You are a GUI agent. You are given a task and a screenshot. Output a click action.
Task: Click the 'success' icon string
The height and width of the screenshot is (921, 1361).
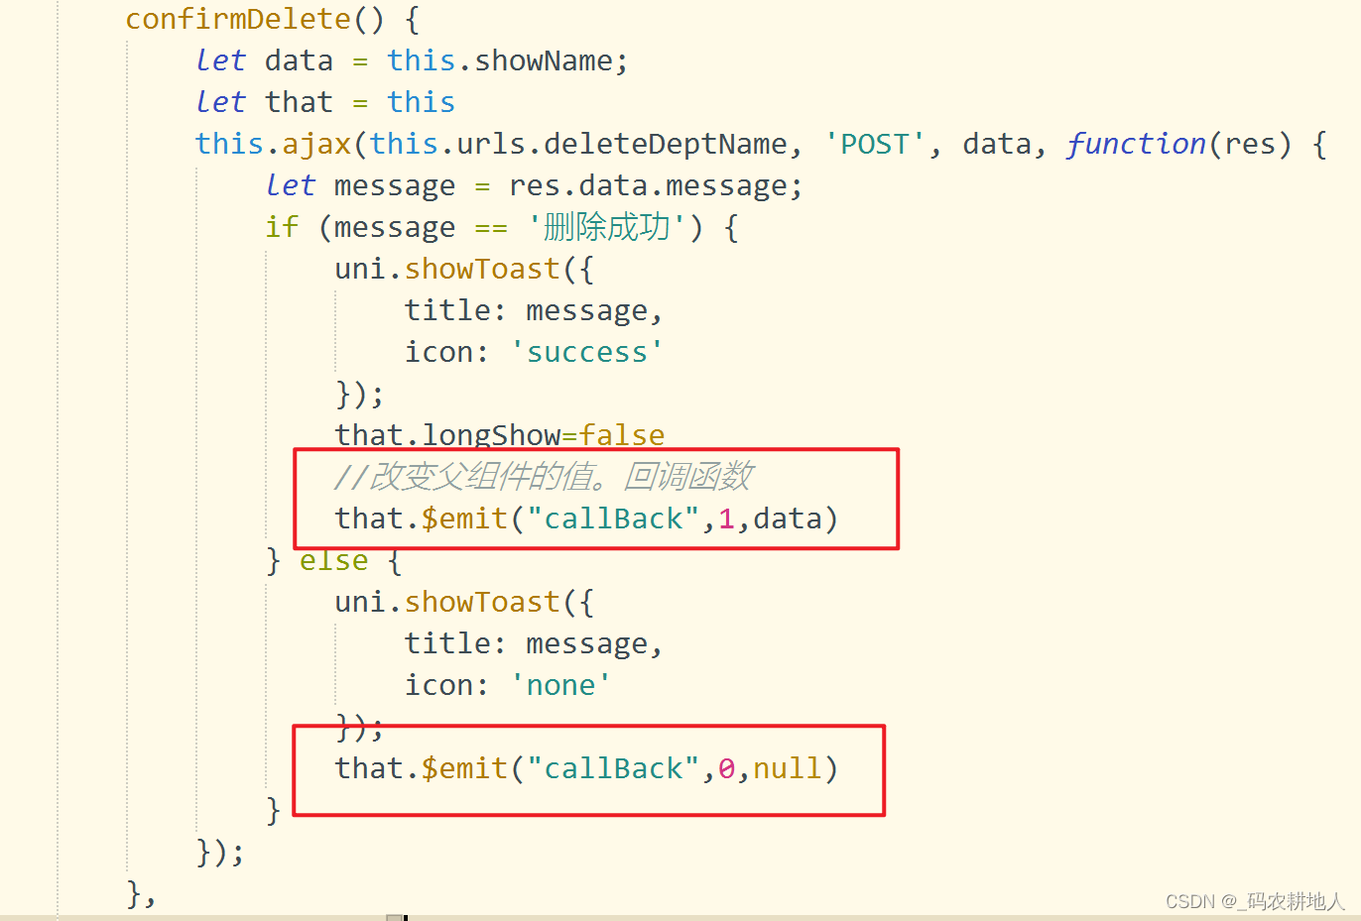tap(586, 352)
